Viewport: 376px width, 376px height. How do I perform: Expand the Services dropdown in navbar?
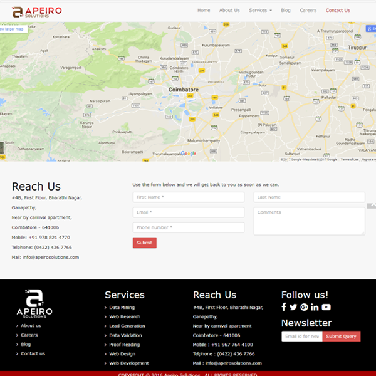point(260,10)
